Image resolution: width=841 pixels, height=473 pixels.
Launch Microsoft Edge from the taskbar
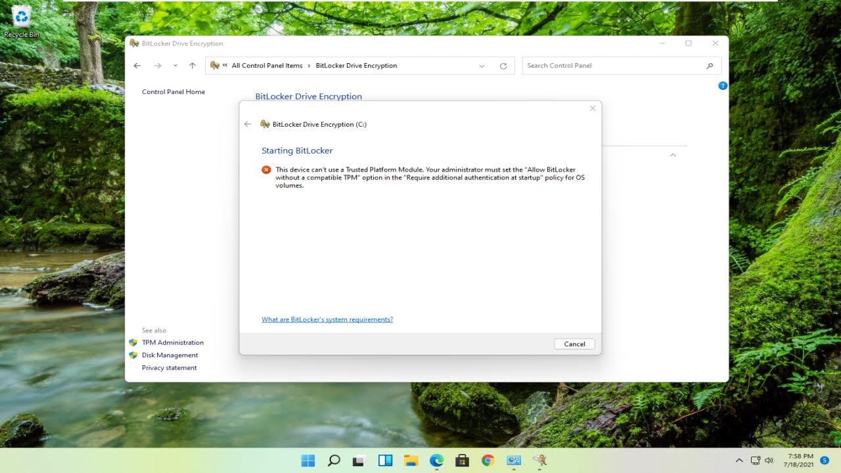click(436, 461)
